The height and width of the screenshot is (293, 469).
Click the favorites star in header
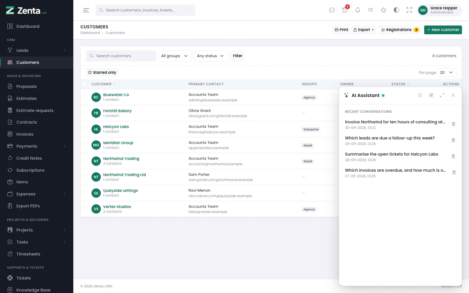click(x=383, y=10)
